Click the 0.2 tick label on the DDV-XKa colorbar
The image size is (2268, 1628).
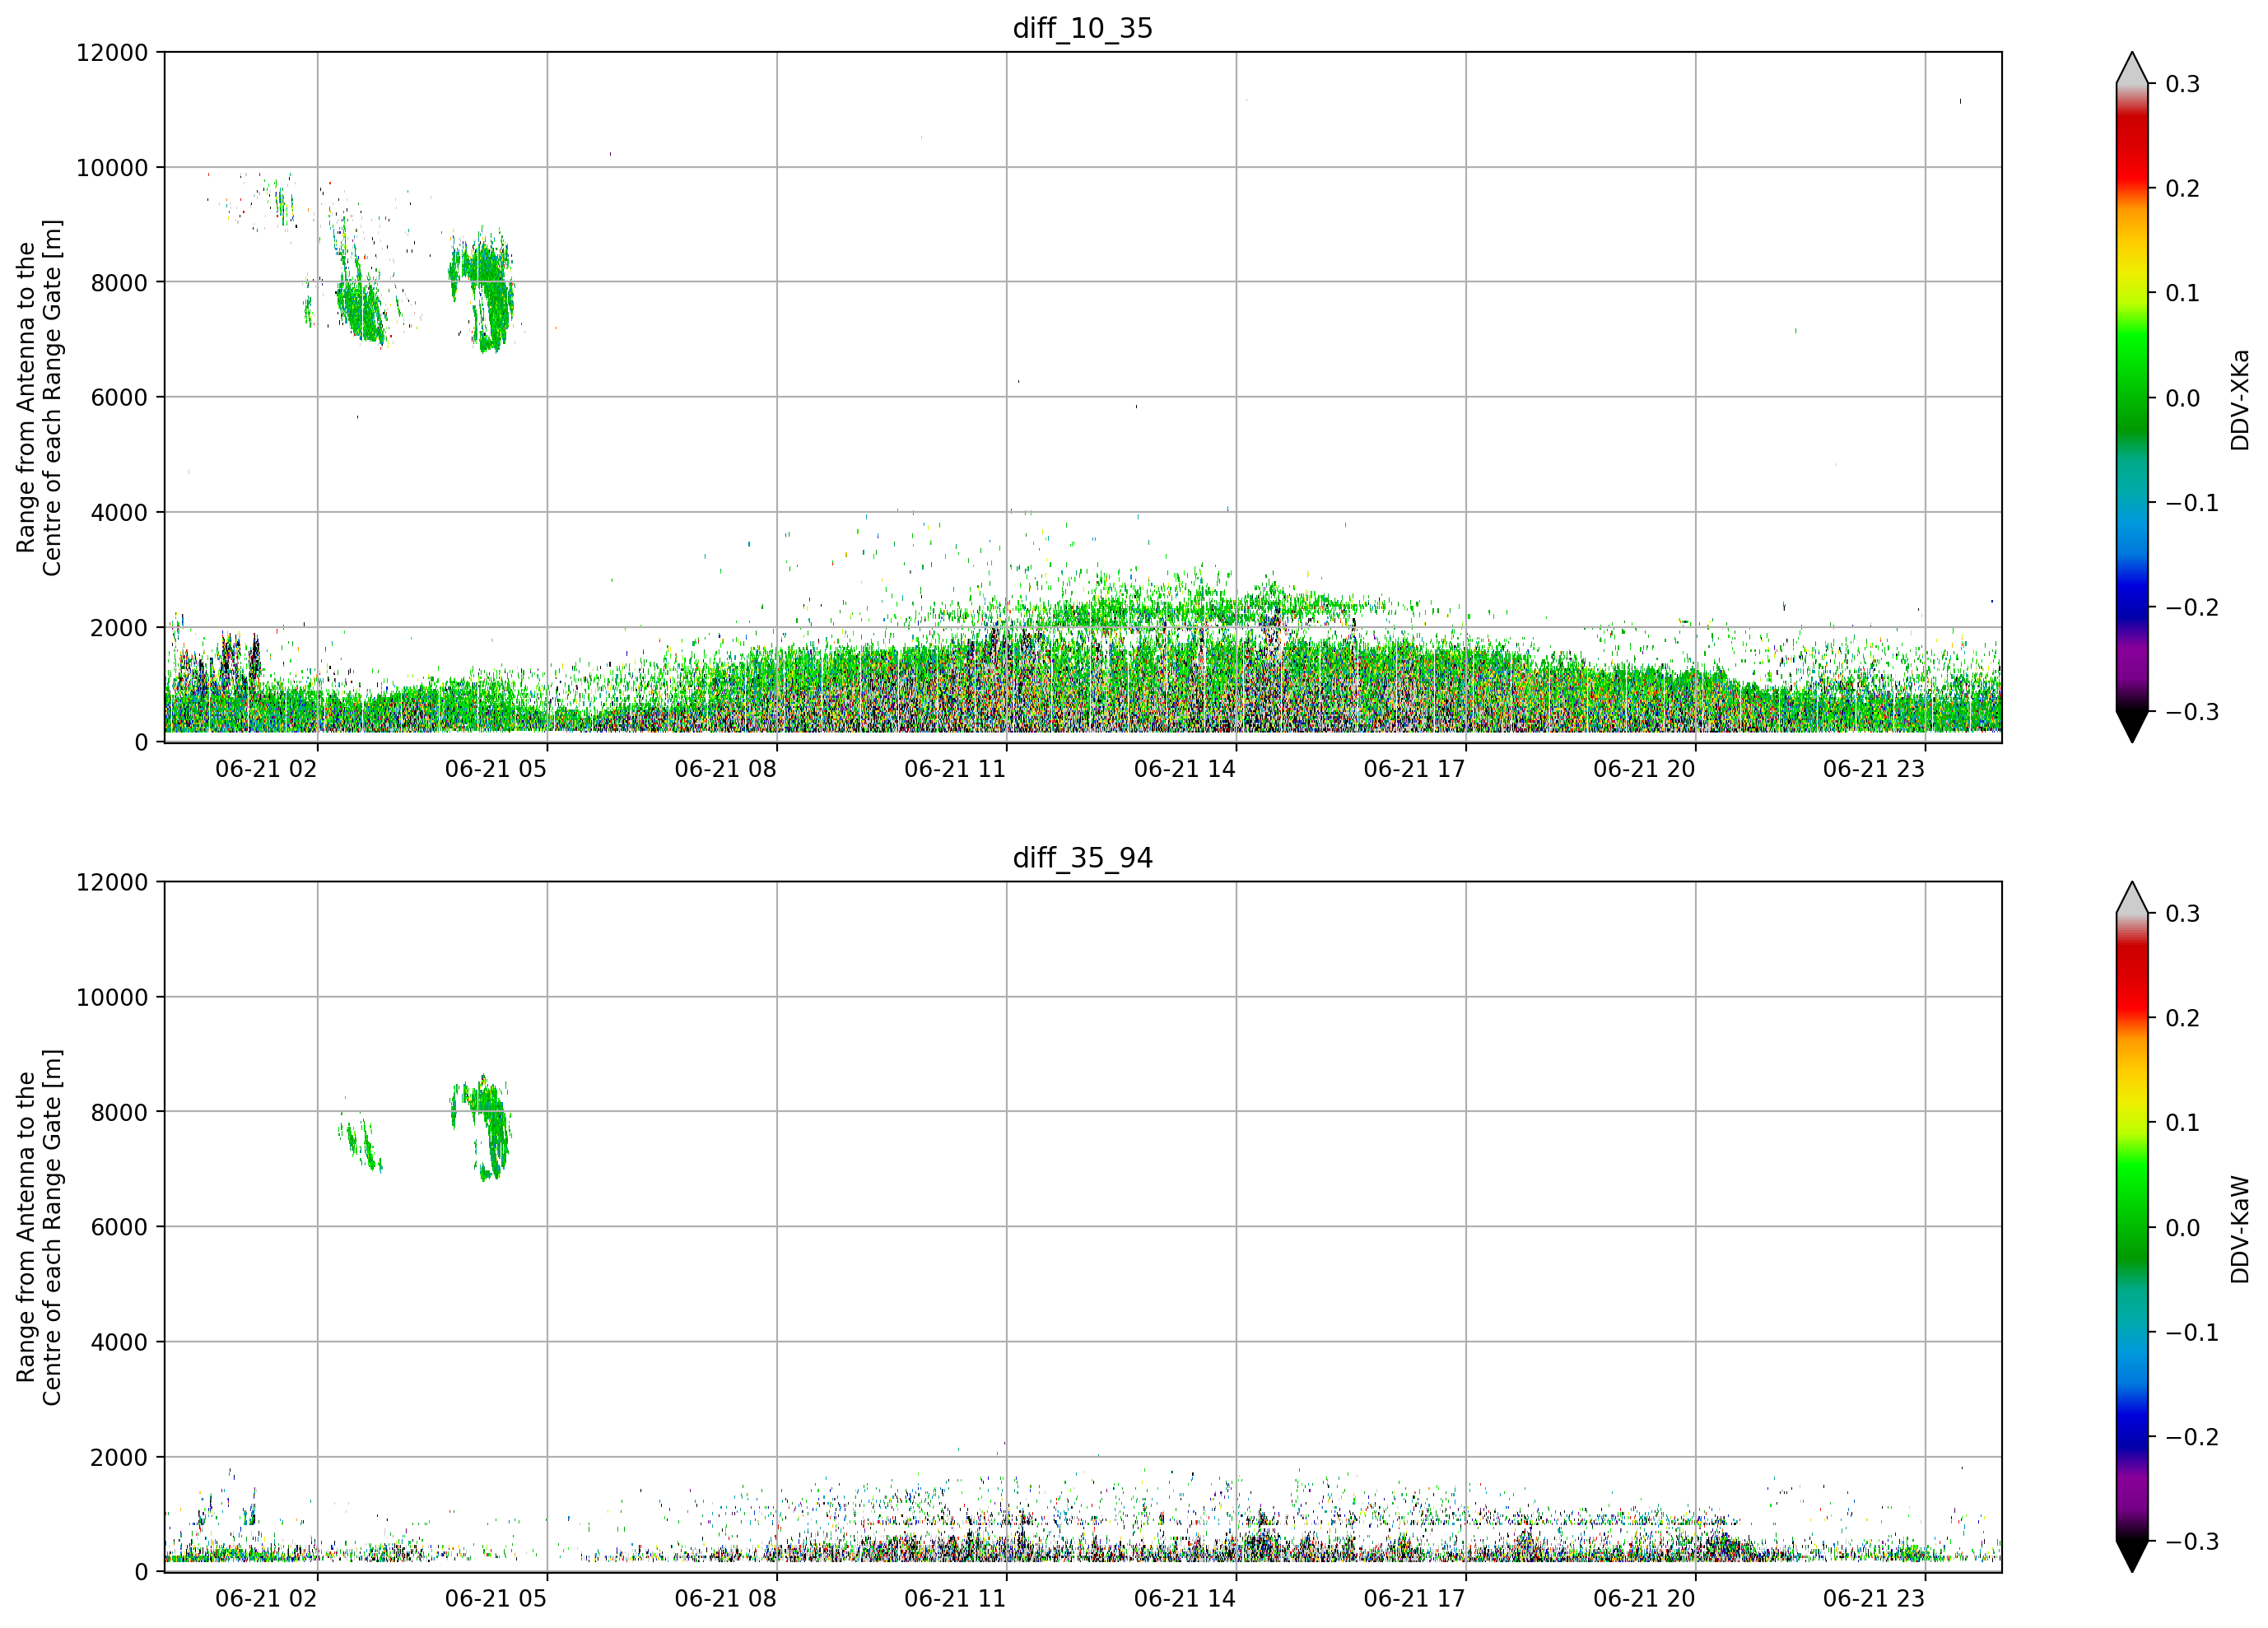click(x=2182, y=189)
